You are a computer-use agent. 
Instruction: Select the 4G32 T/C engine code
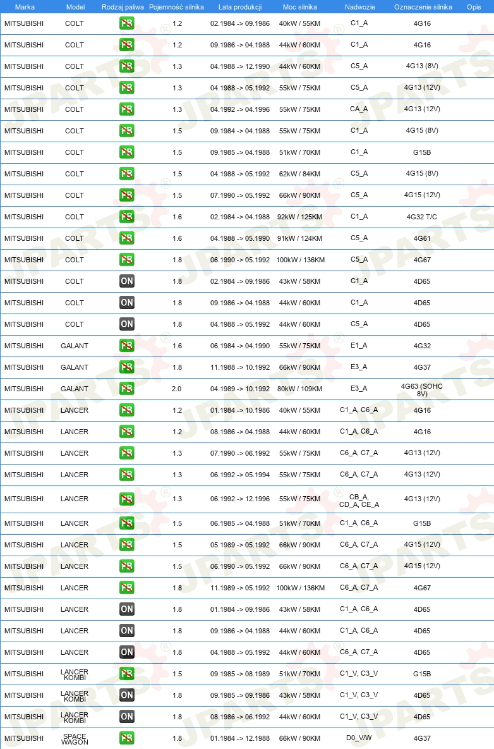(422, 217)
